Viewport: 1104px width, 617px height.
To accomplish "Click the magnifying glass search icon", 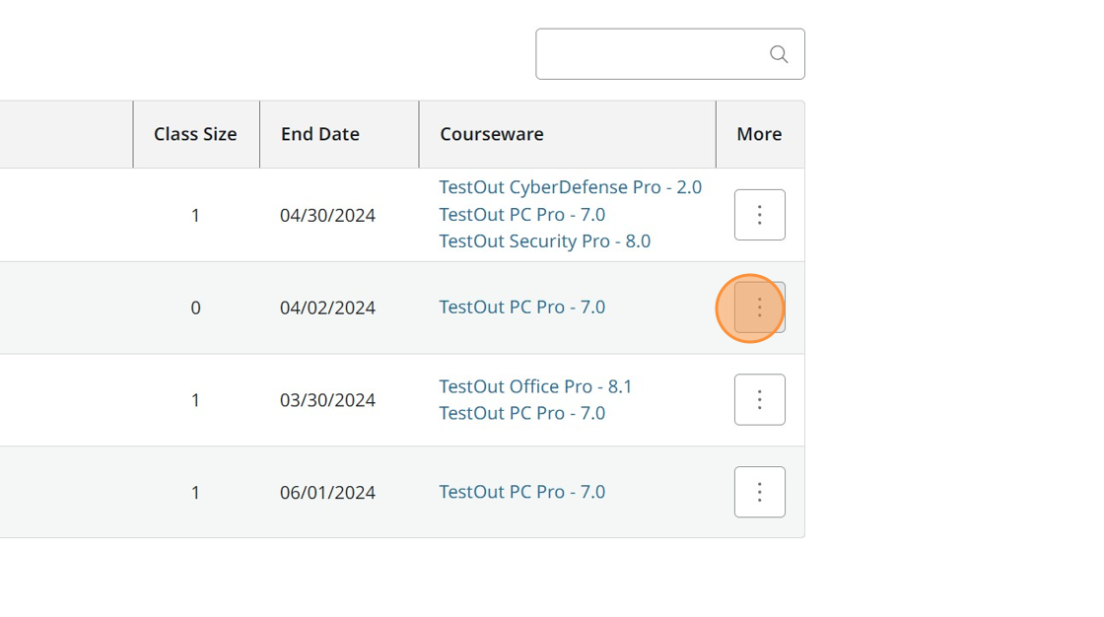I will (x=779, y=54).
